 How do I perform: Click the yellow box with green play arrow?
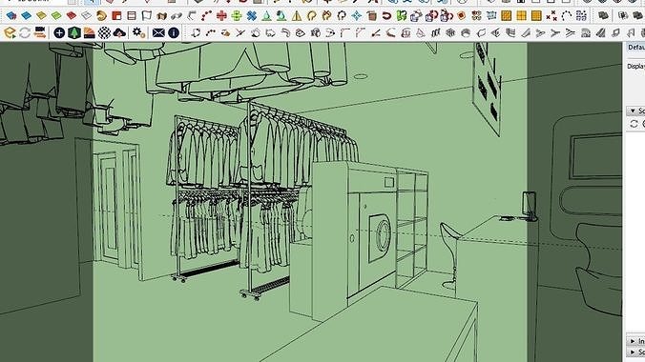click(10, 32)
